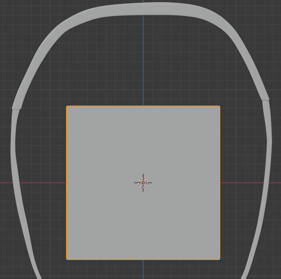Select the gray curved band object
The width and height of the screenshot is (281, 279).
tap(143, 9)
